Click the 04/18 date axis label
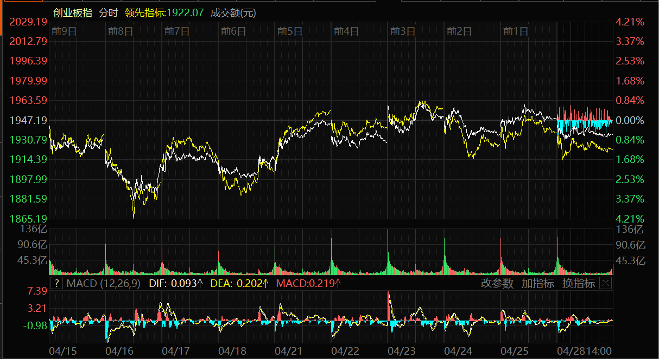659x359 pixels. coord(232,351)
